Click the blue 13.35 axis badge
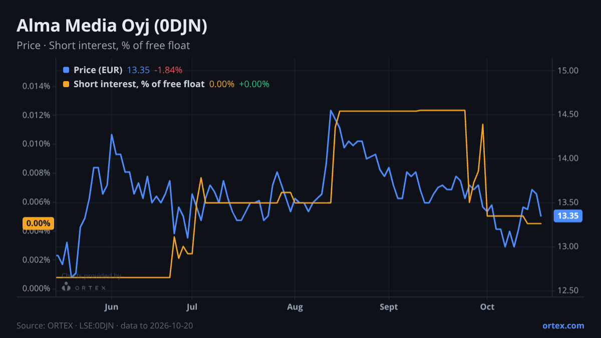 (568, 216)
